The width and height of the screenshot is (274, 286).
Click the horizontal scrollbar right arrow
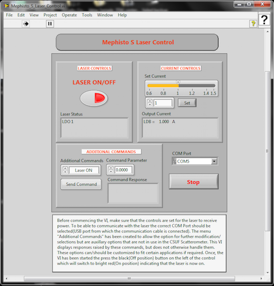pyautogui.click(x=261, y=279)
